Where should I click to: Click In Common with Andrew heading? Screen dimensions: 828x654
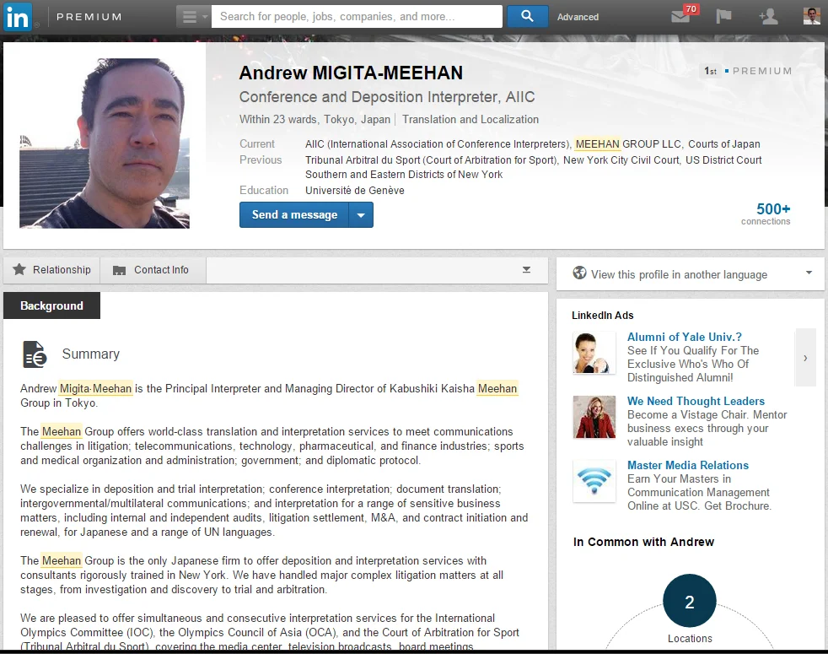pyautogui.click(x=643, y=542)
